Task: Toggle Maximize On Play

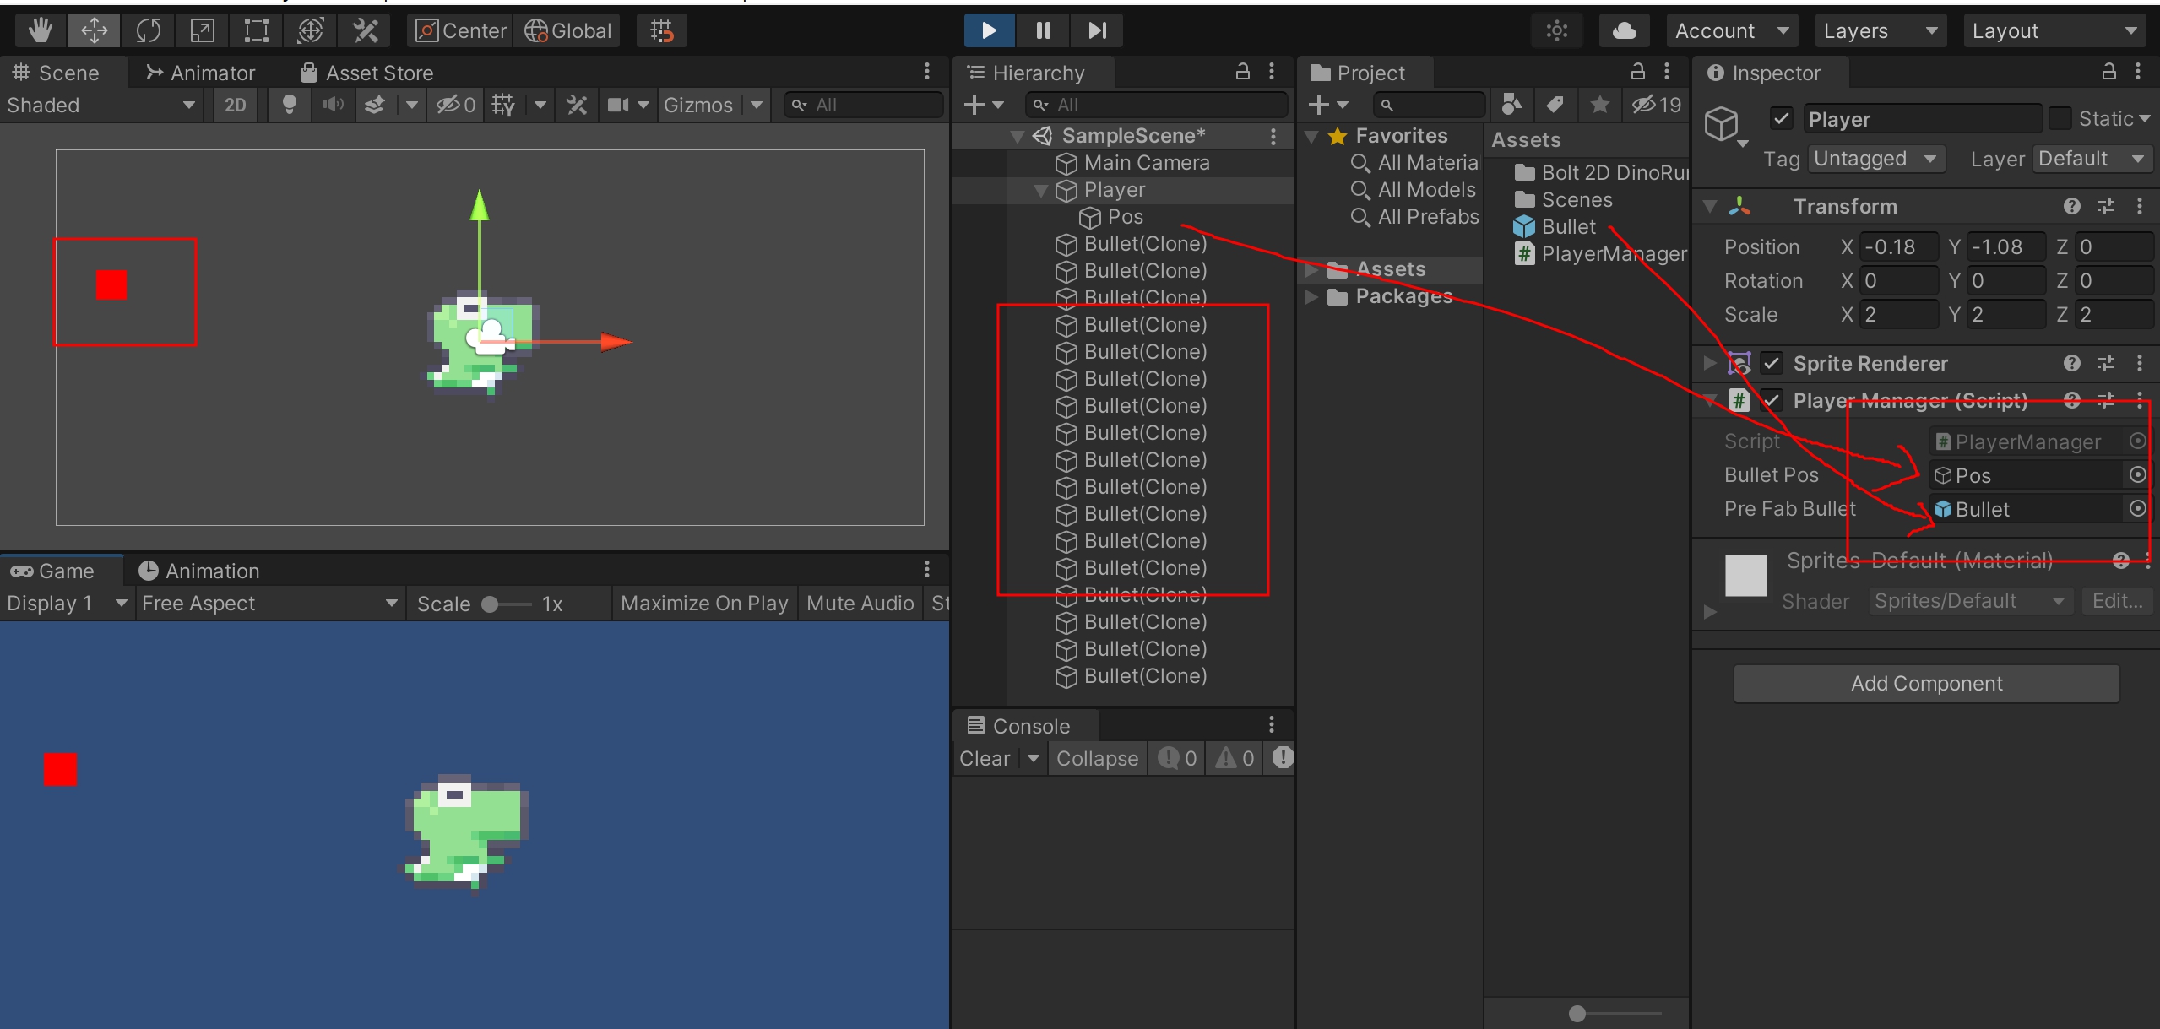Action: tap(704, 604)
